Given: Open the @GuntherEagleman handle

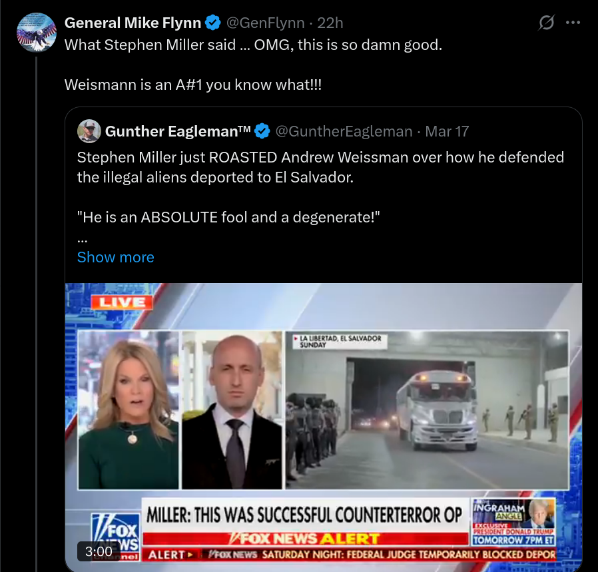Looking at the screenshot, I should click(344, 131).
